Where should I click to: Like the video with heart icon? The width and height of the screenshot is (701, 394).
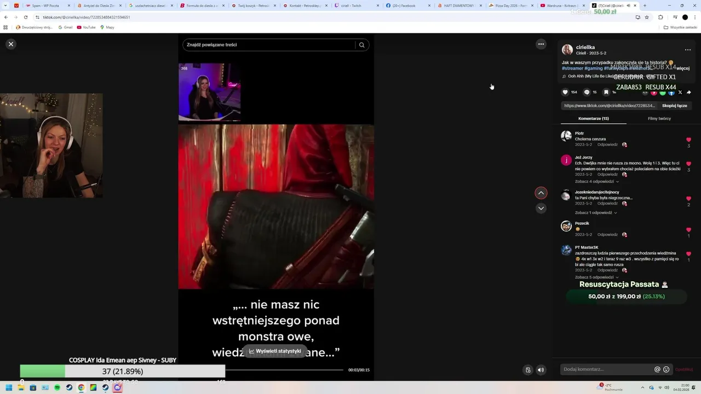coord(565,92)
